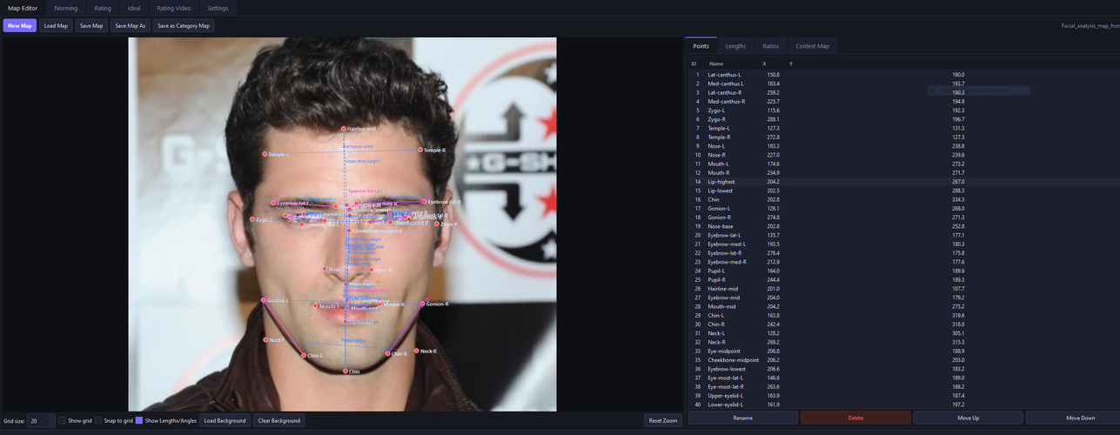Select the Lower-eyelid-L row
The height and width of the screenshot is (435, 1120).
click(903, 405)
